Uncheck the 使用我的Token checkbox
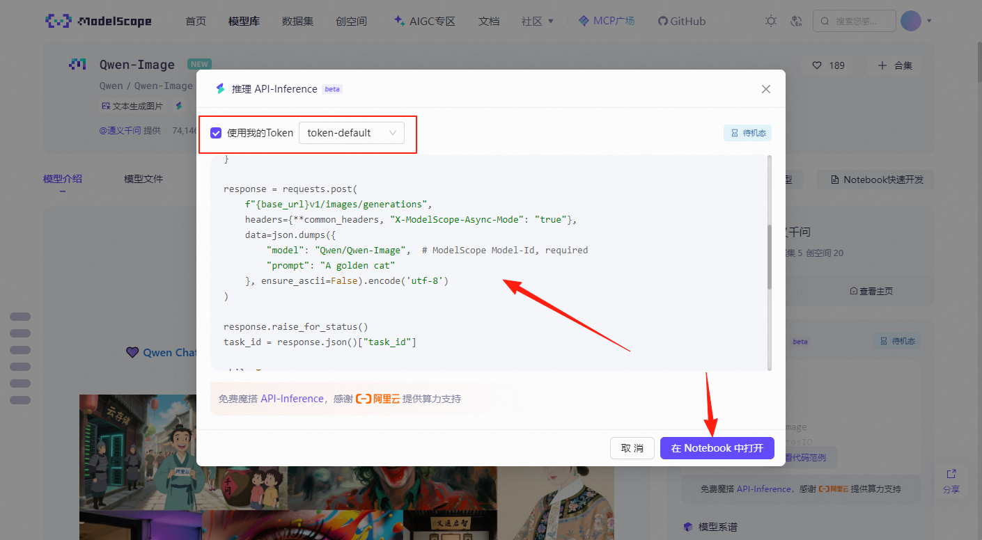This screenshot has height=540, width=982. click(216, 133)
